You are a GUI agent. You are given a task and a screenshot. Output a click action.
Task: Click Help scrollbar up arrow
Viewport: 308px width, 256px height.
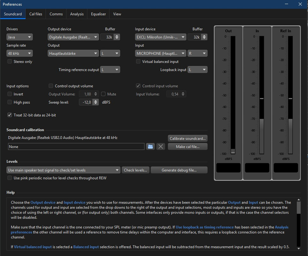pyautogui.click(x=298, y=200)
